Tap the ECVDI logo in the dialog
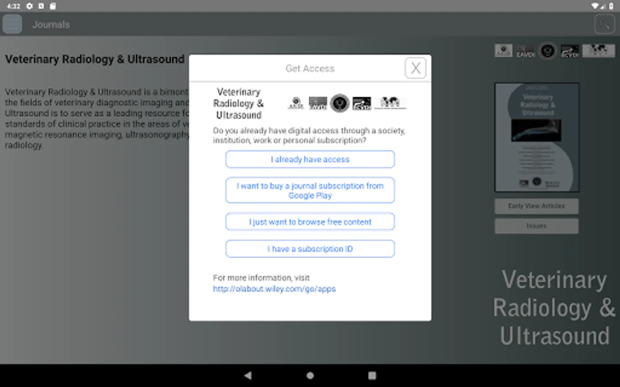Image resolution: width=620 pixels, height=387 pixels. coord(362,103)
